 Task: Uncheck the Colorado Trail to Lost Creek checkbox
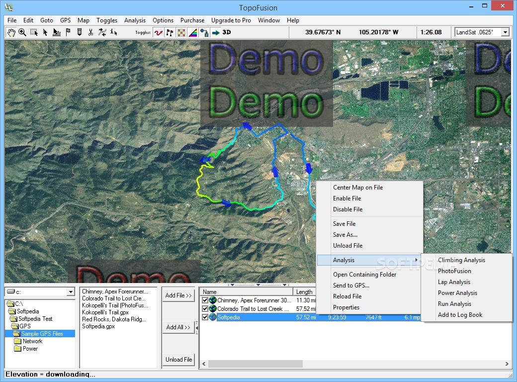point(205,309)
